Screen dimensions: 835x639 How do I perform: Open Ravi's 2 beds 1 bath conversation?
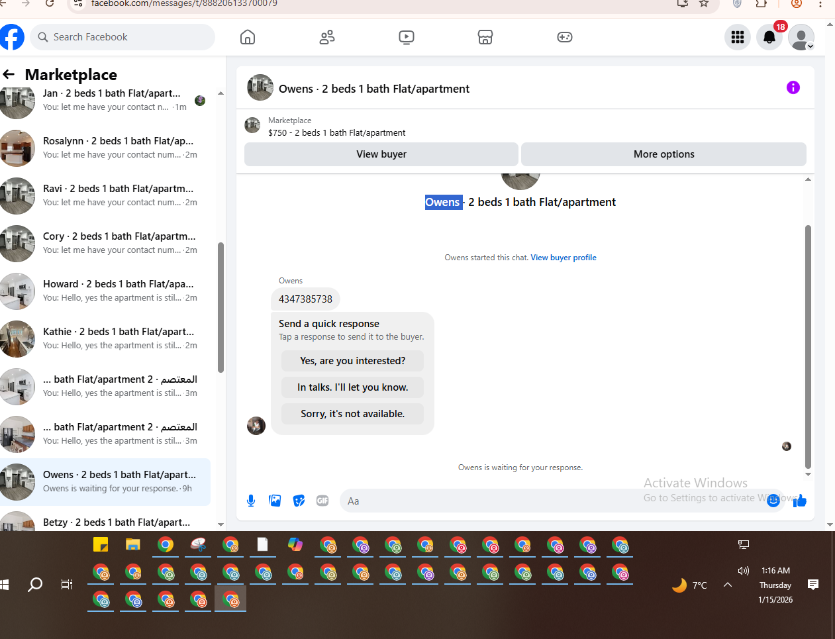coord(105,195)
